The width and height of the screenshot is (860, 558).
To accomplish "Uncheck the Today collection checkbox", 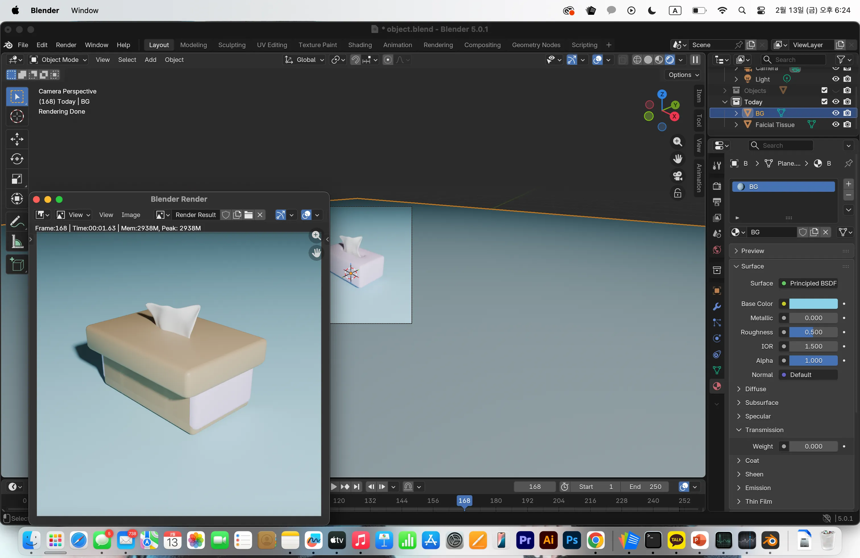I will 824,102.
